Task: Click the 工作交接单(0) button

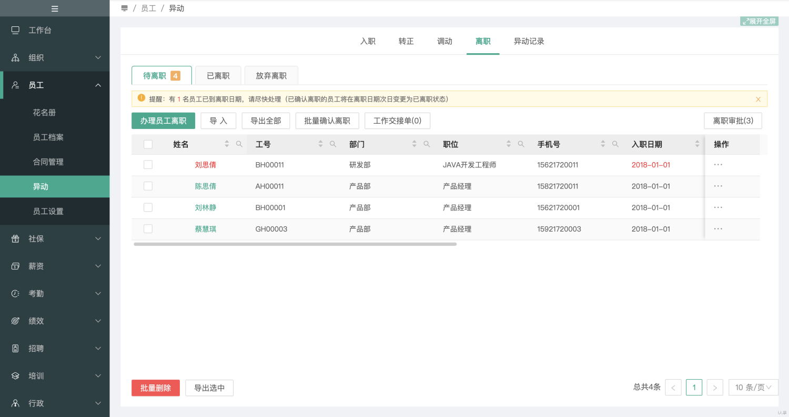Action: [x=397, y=121]
